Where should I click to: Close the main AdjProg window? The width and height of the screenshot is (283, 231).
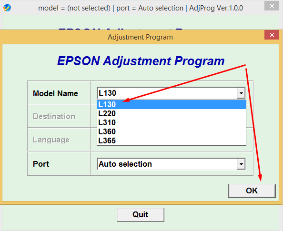point(272,6)
